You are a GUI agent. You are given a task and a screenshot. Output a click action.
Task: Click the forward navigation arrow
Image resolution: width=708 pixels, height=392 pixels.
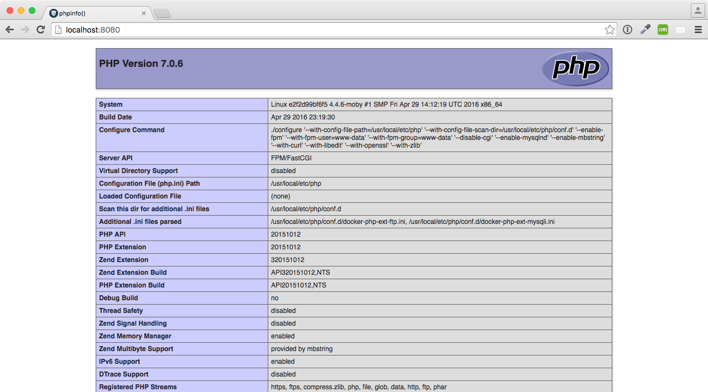click(25, 30)
